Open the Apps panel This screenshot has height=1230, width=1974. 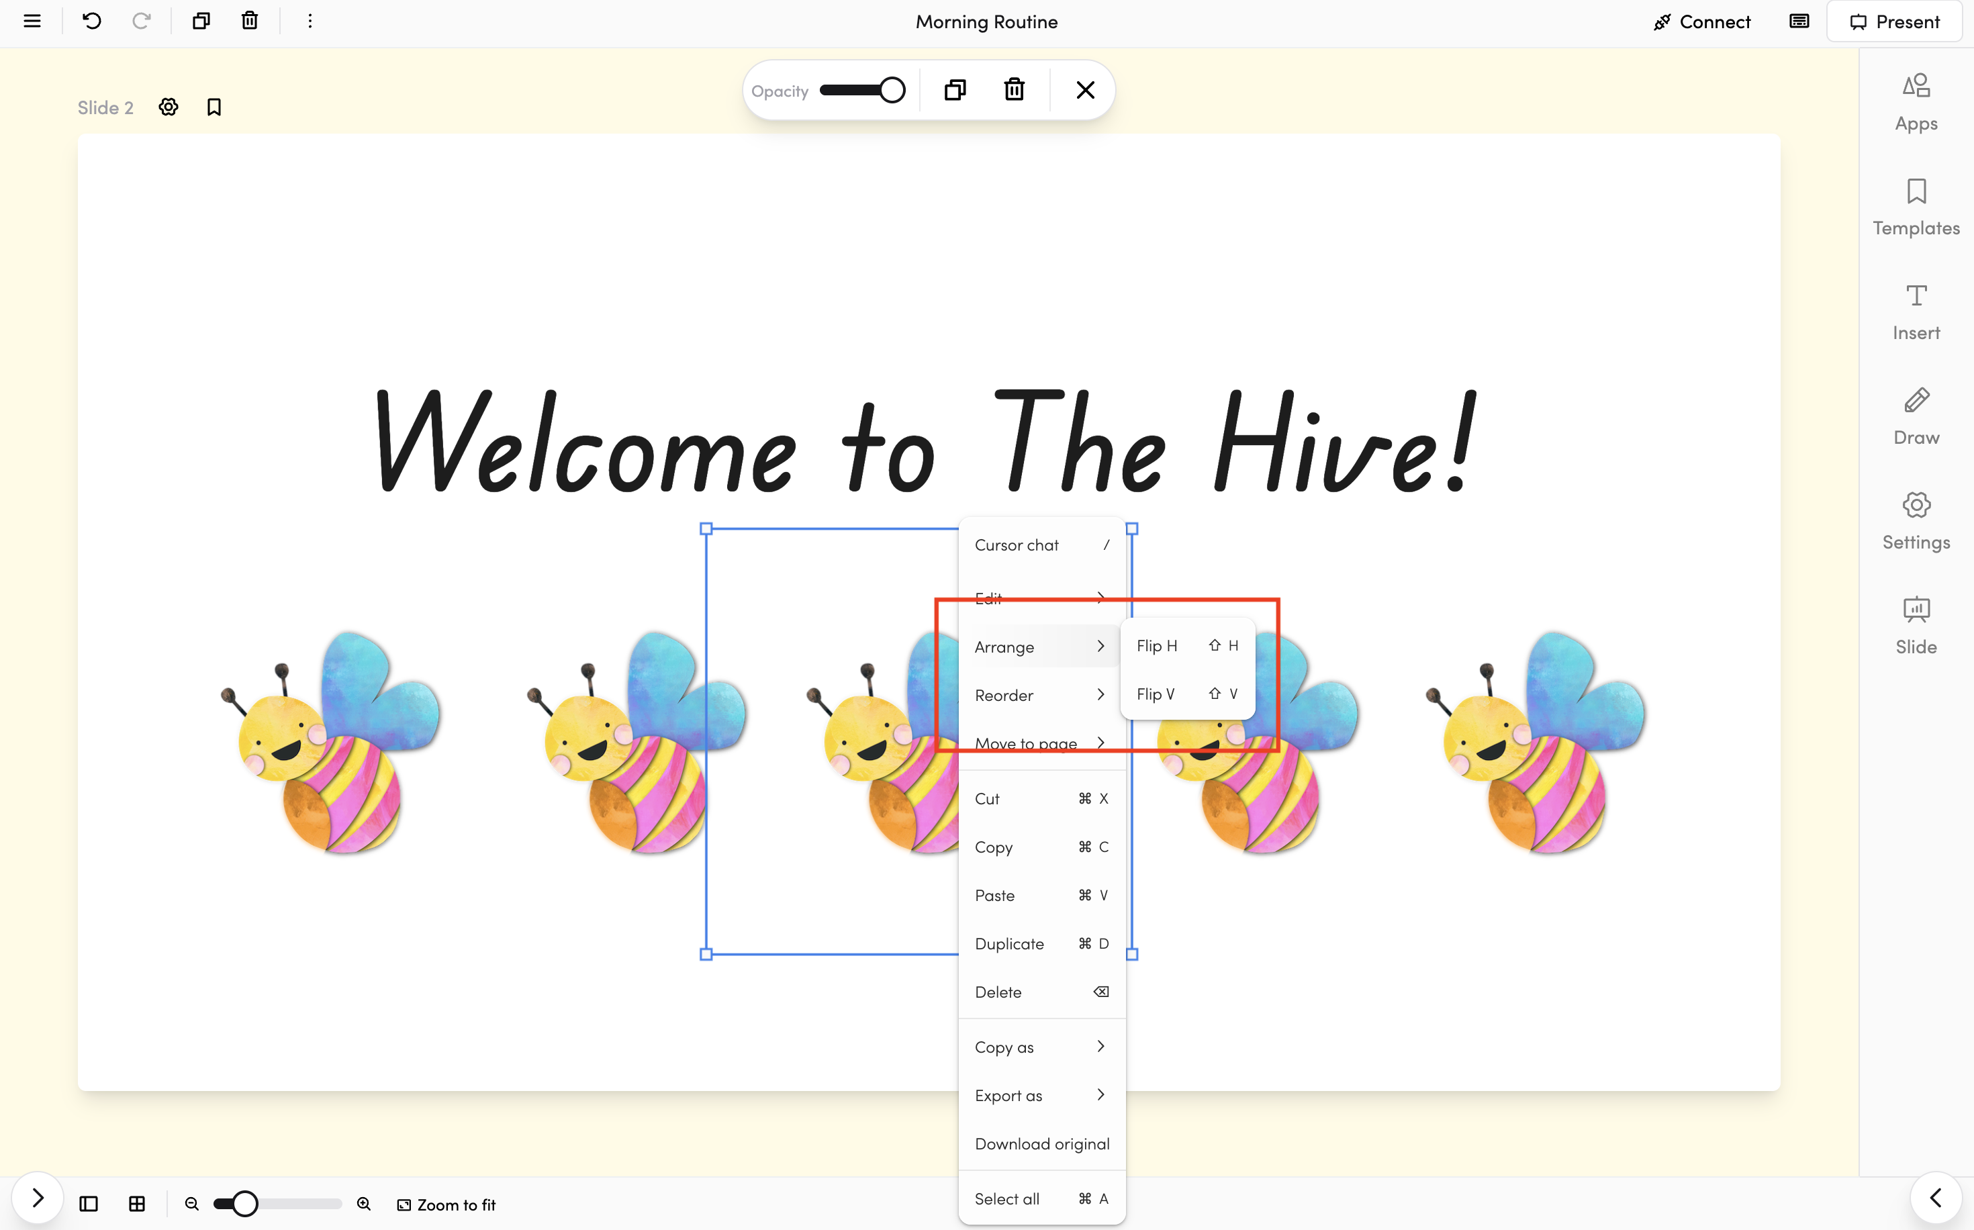[x=1916, y=101]
